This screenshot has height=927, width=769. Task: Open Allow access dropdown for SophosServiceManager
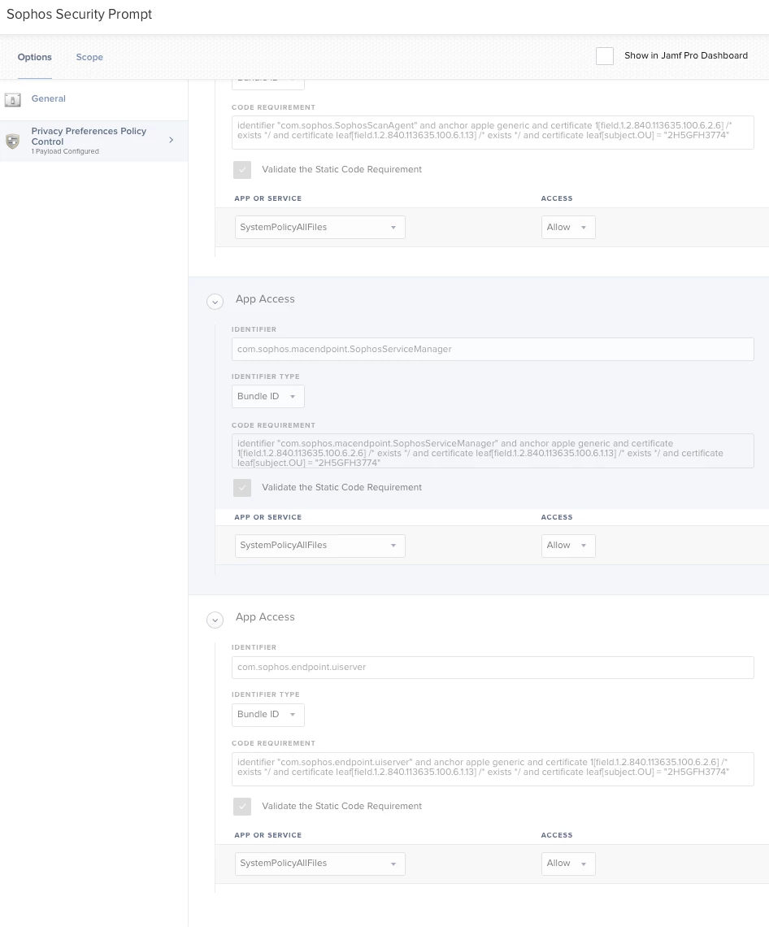pos(568,545)
